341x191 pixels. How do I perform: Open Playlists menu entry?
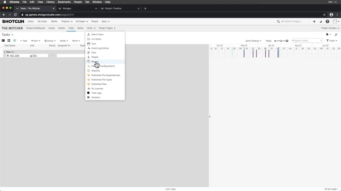coord(96,71)
